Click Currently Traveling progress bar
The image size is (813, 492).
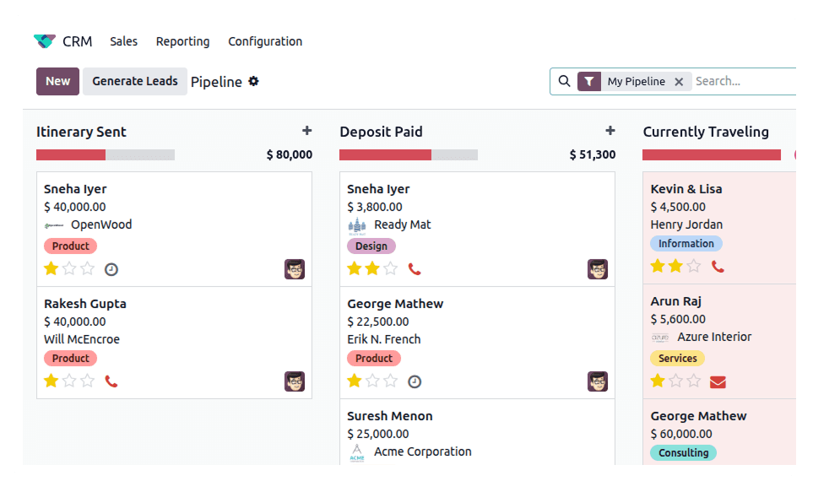(712, 154)
